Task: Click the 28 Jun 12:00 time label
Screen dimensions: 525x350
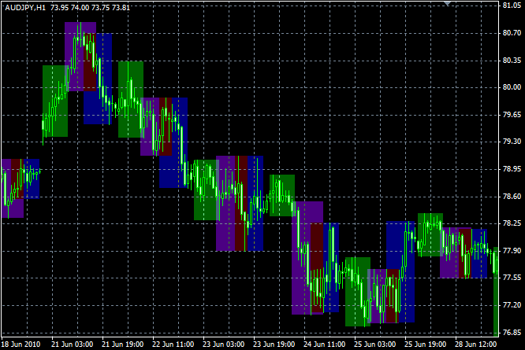Action: click(x=476, y=344)
